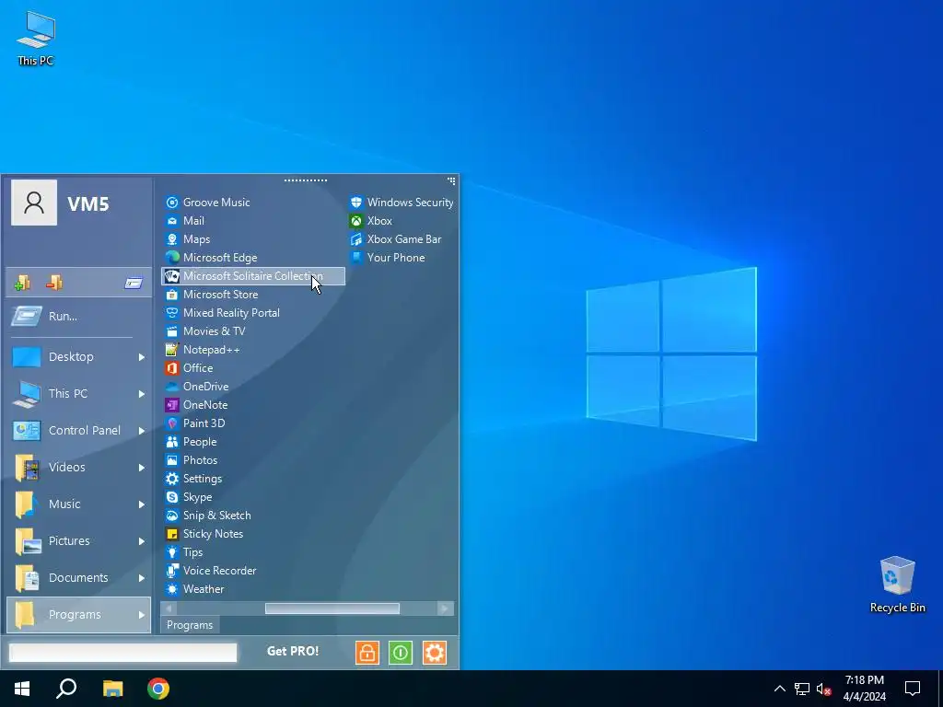Viewport: 943px width, 707px height.
Task: Select the This PC desktop icon
Action: pyautogui.click(x=36, y=38)
